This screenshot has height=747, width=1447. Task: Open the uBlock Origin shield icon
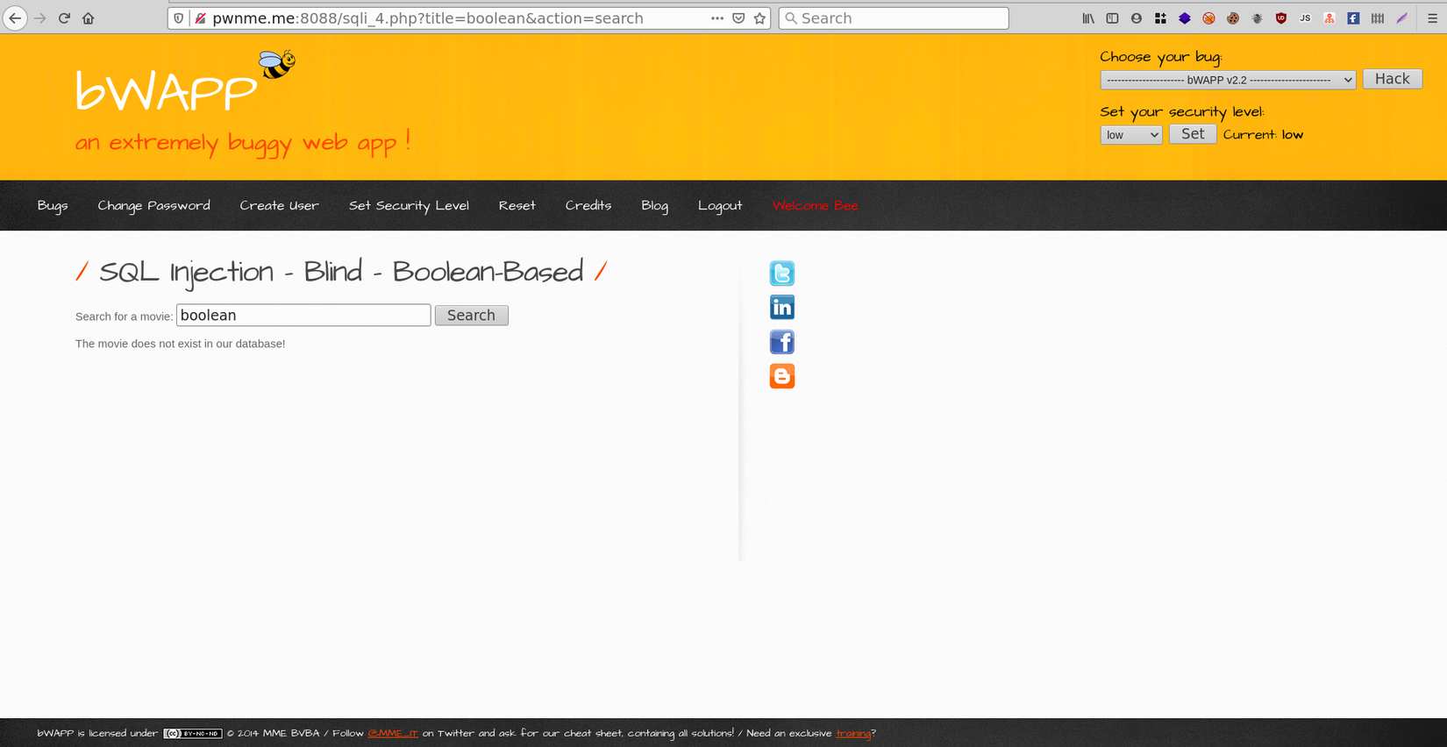[1281, 18]
